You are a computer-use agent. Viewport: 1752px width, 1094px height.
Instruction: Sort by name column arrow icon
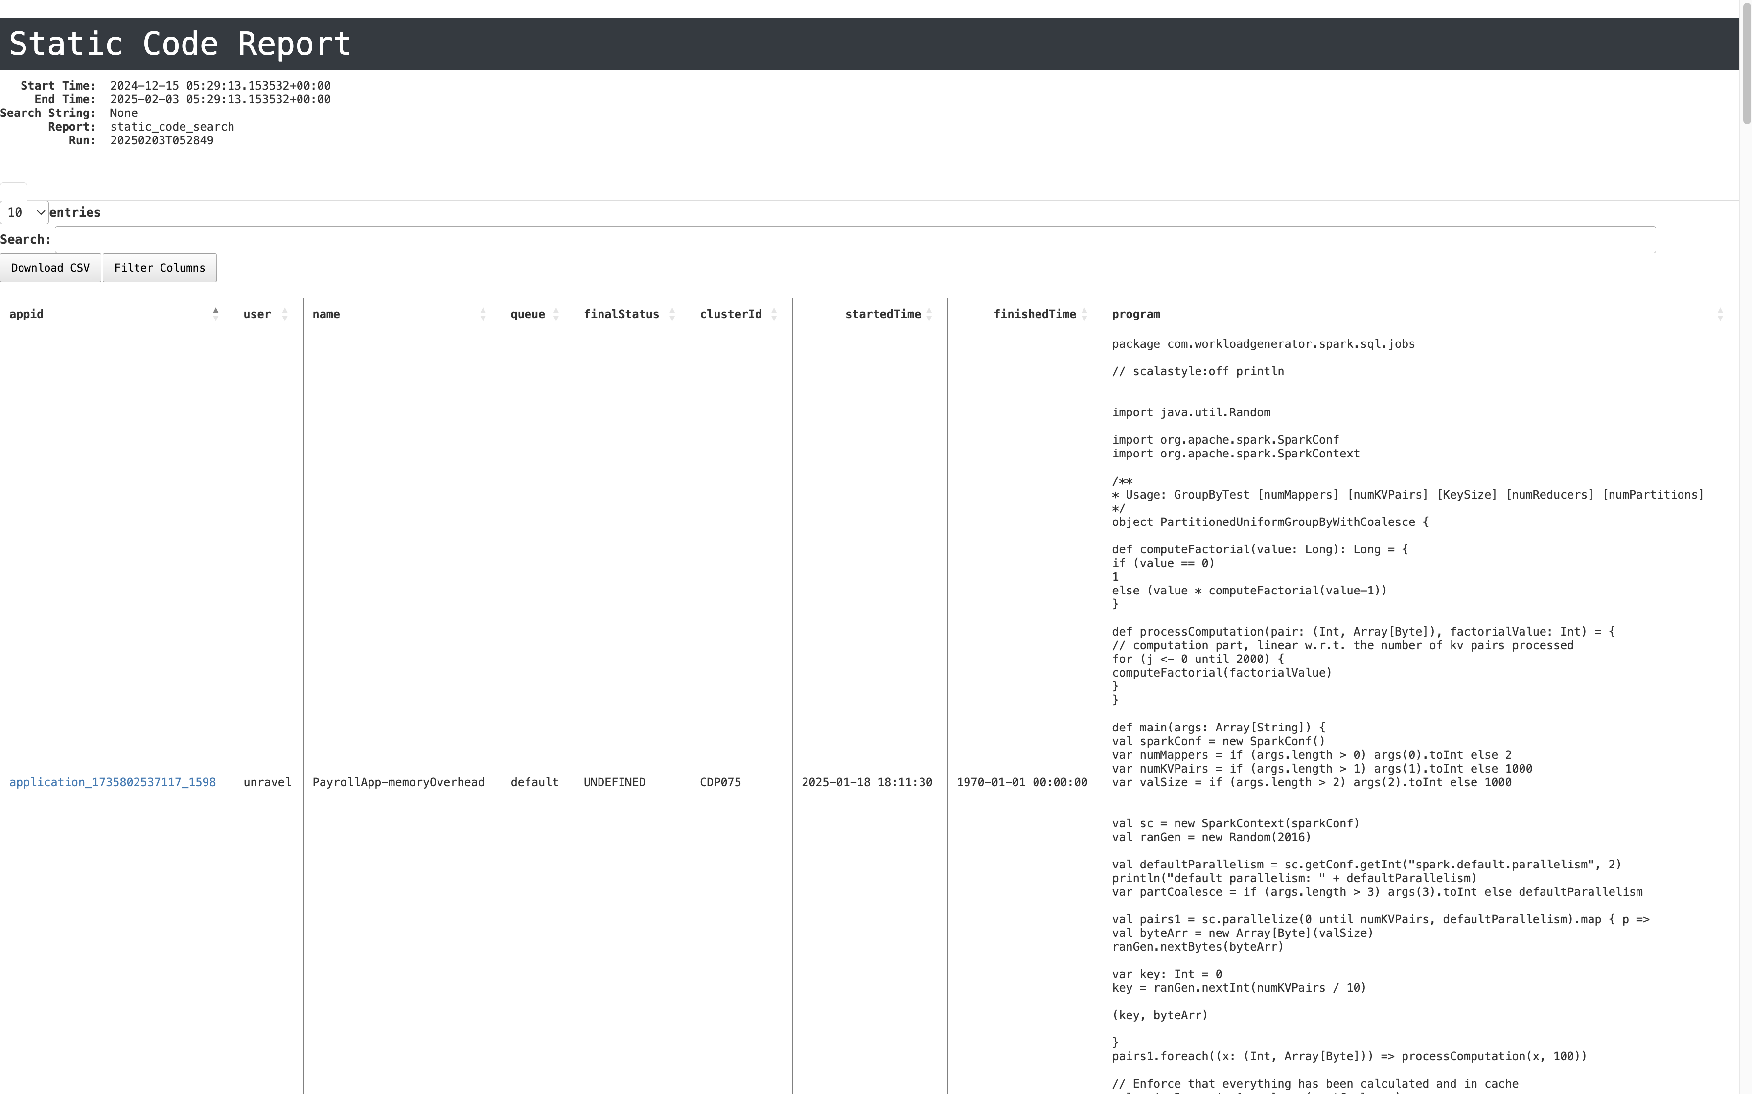[484, 314]
